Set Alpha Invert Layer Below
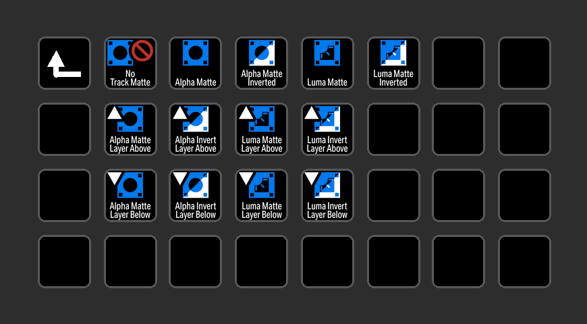 pos(196,196)
